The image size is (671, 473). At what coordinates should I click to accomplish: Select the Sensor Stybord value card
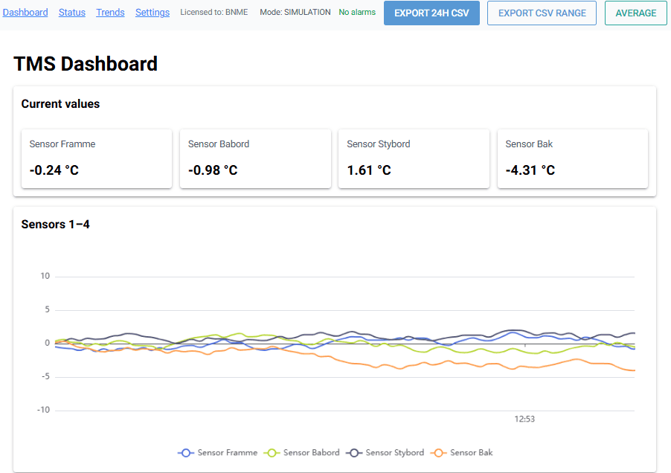point(414,158)
